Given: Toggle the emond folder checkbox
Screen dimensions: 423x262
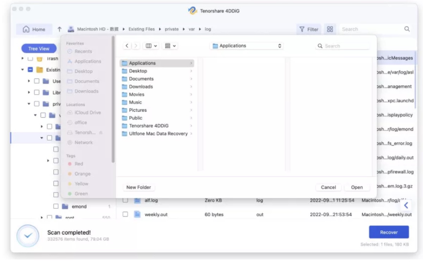Looking at the screenshot, I should [56, 206].
